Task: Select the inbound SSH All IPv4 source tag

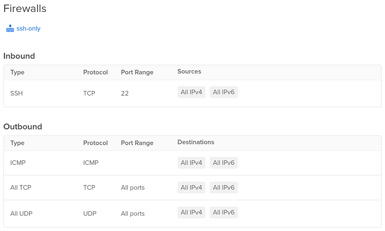Action: click(191, 92)
